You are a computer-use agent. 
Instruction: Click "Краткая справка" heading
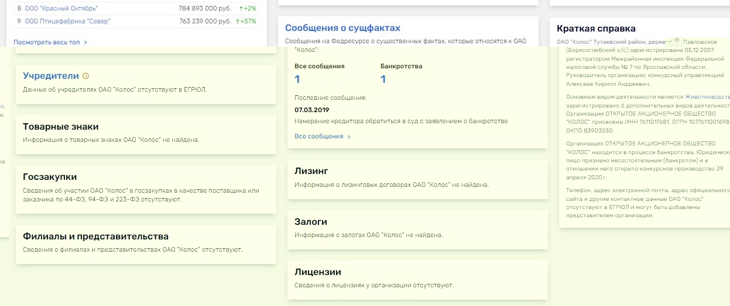[596, 29]
